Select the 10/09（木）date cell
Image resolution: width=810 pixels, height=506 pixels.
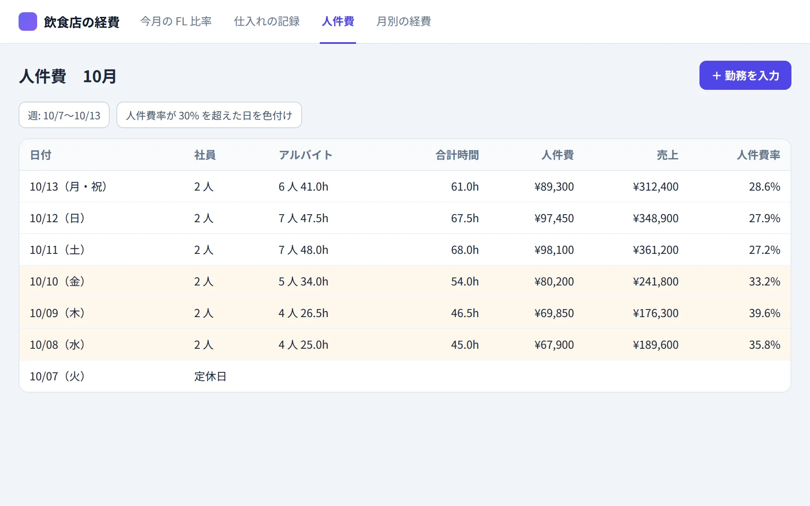(57, 313)
